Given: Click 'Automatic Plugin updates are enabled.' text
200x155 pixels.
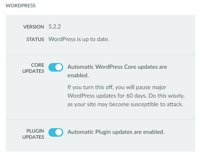Looking at the screenshot, I should (x=116, y=132).
